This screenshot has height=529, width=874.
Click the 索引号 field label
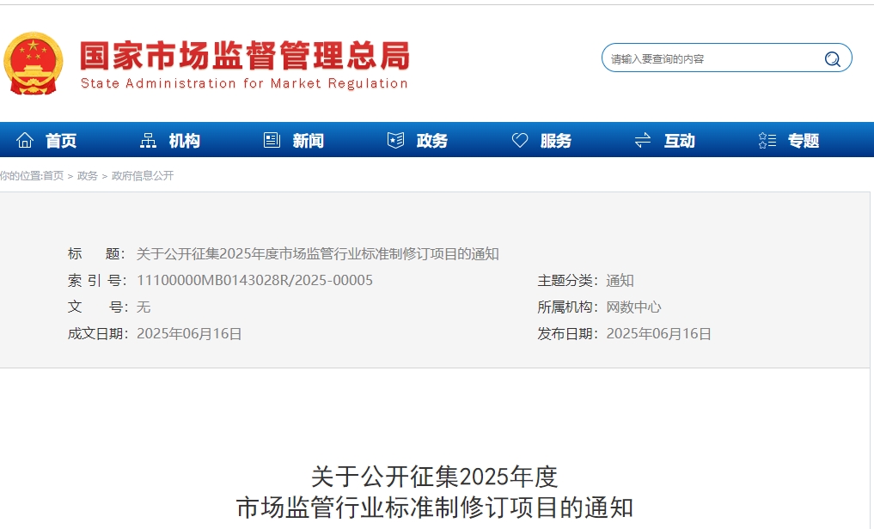tap(98, 280)
